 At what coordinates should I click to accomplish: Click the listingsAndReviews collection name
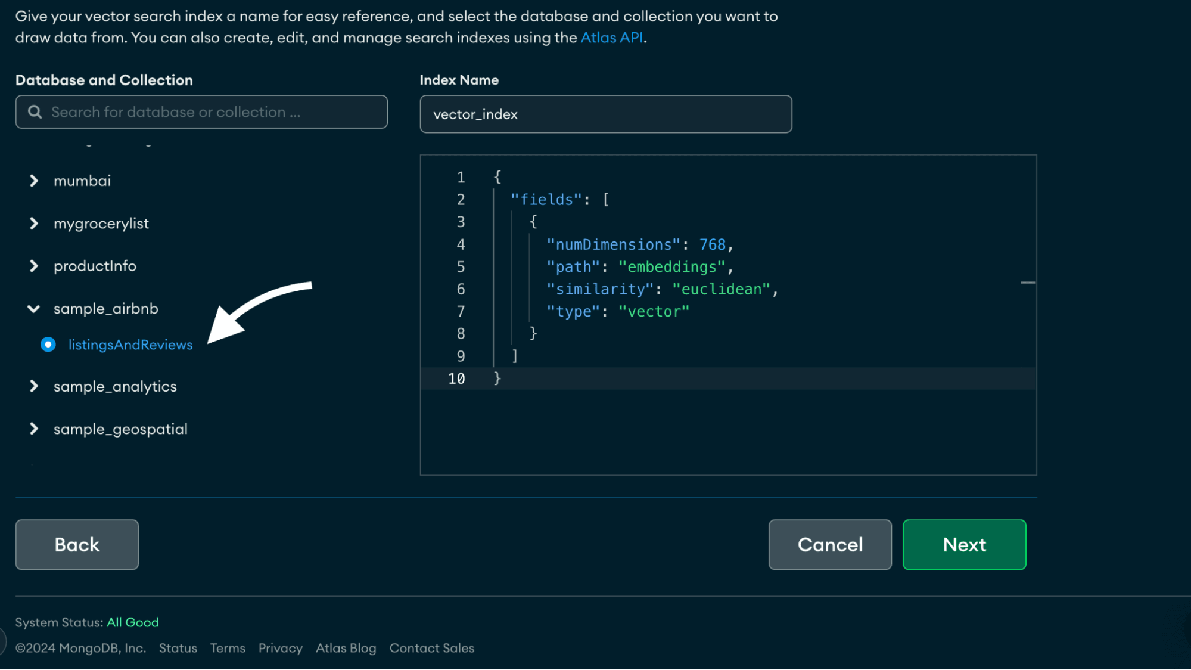(x=130, y=345)
